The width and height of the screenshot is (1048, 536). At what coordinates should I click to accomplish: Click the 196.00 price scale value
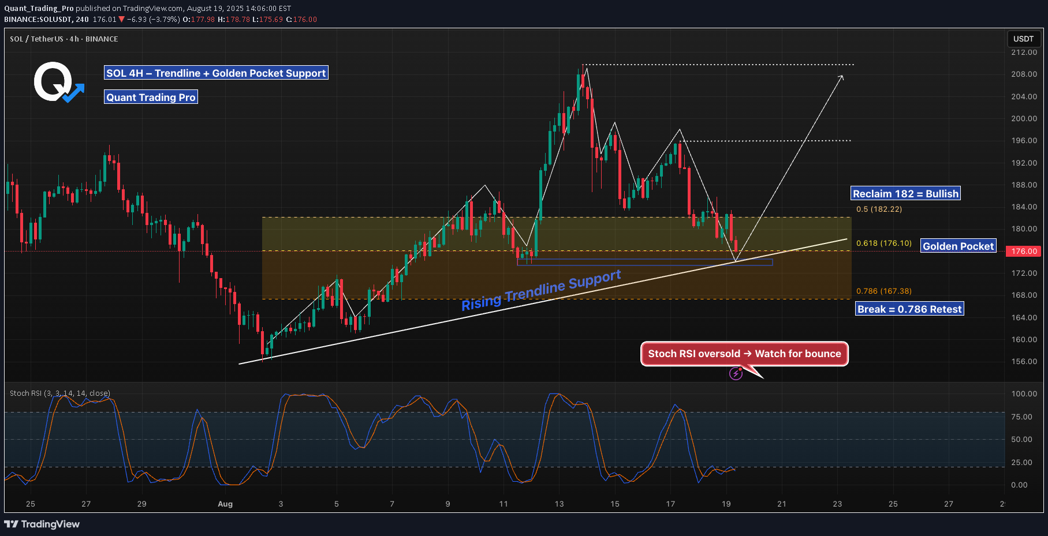pyautogui.click(x=1024, y=140)
